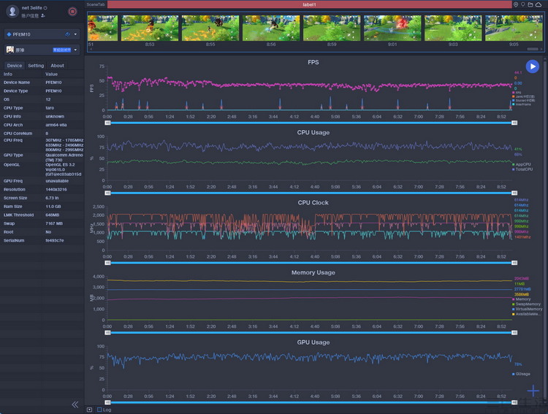Click the cloud upload icon at top right
The height and width of the screenshot is (414, 548).
(539, 4)
